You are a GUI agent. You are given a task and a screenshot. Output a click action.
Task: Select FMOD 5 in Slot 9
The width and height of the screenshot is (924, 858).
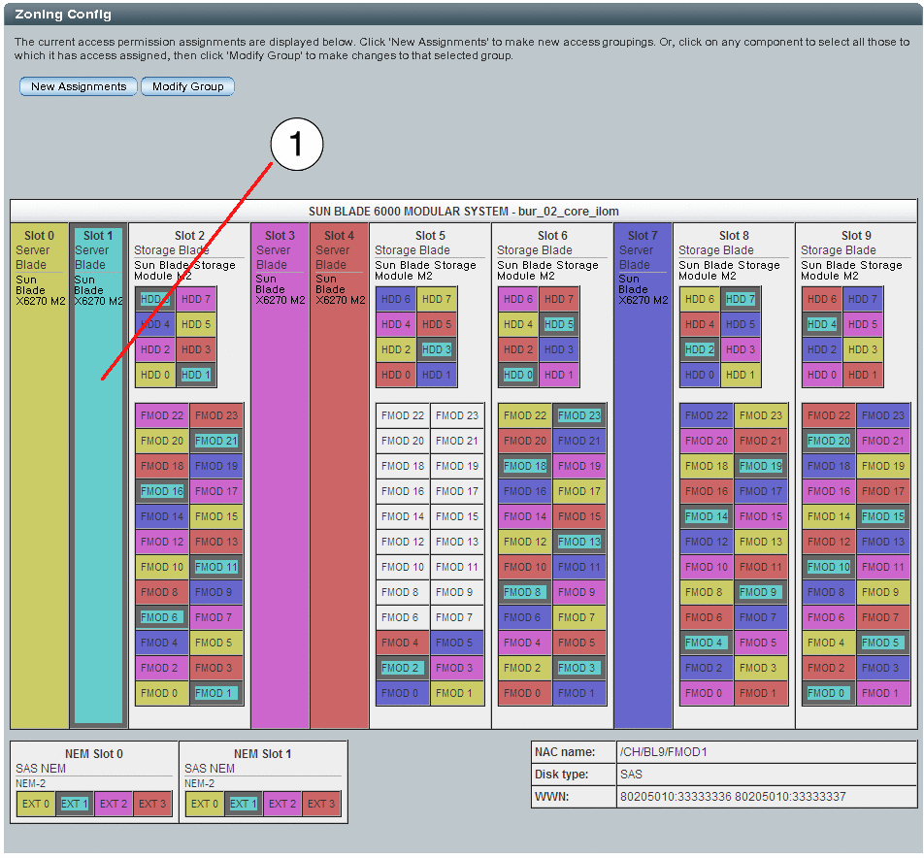pyautogui.click(x=883, y=643)
